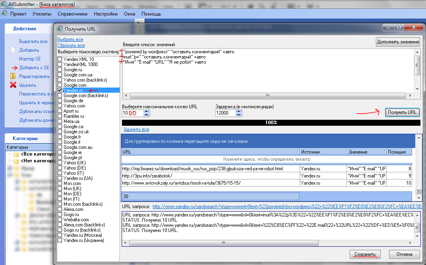426x265 pixels.
Task: Decrease delay milliseconds with down arrow
Action: pos(238,115)
